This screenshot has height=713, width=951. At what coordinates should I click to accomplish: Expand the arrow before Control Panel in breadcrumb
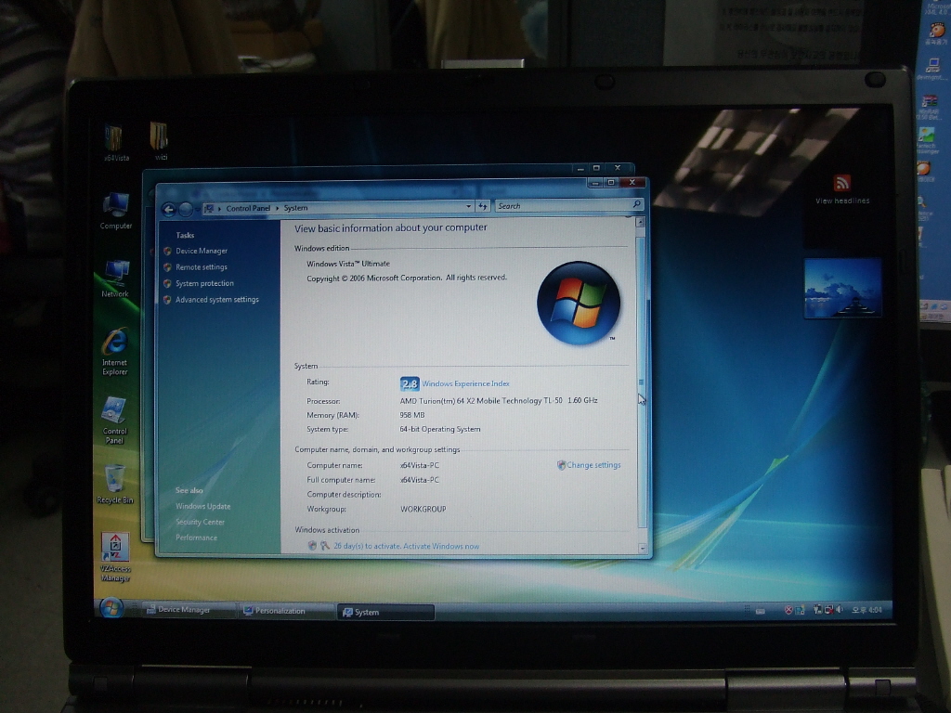pos(219,209)
